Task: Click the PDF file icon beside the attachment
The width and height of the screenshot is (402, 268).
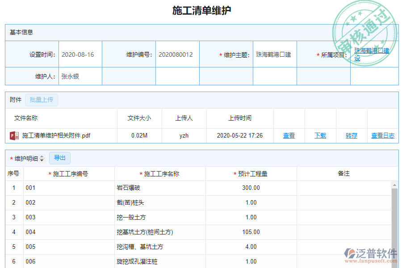Action: pyautogui.click(x=13, y=135)
